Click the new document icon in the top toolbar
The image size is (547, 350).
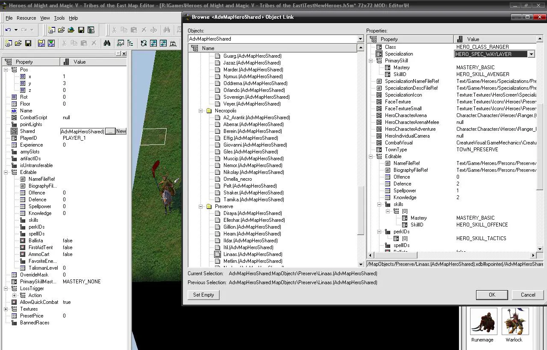51,30
